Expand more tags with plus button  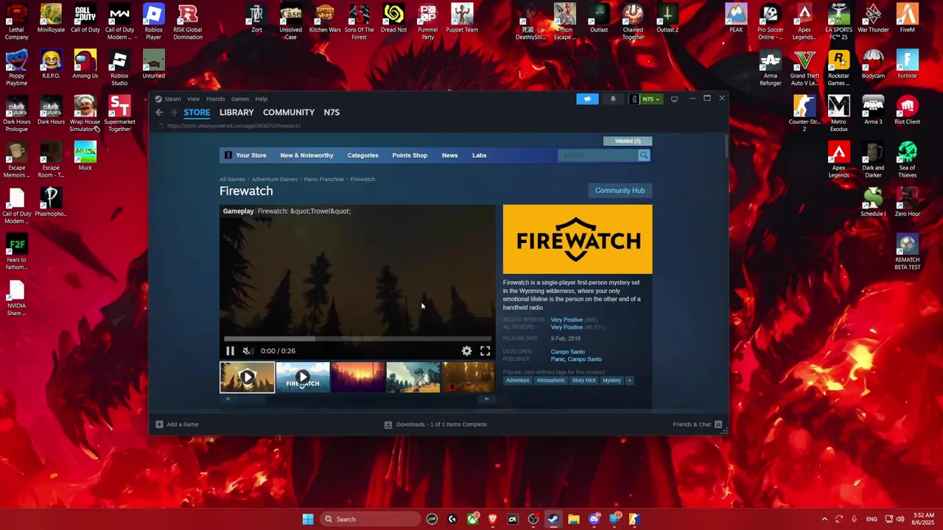629,381
